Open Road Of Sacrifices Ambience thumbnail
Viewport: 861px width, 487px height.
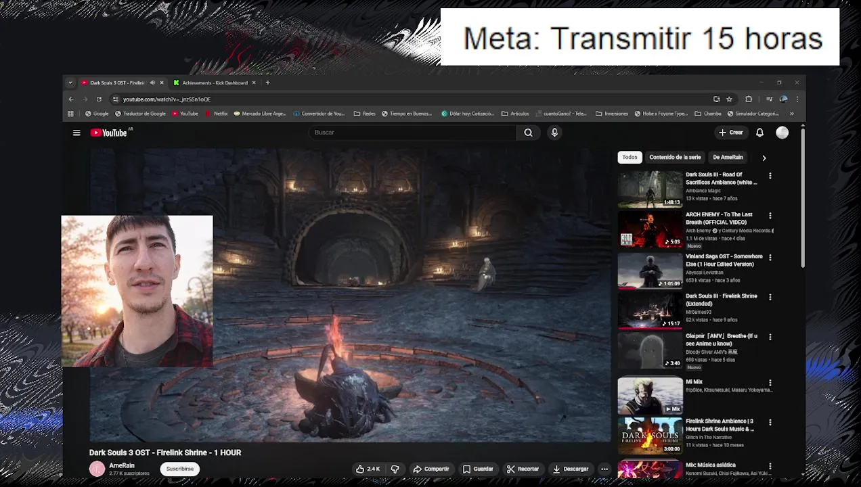650,189
